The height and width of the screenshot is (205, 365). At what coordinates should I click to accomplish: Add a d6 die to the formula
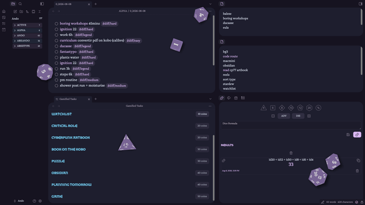coord(273,108)
